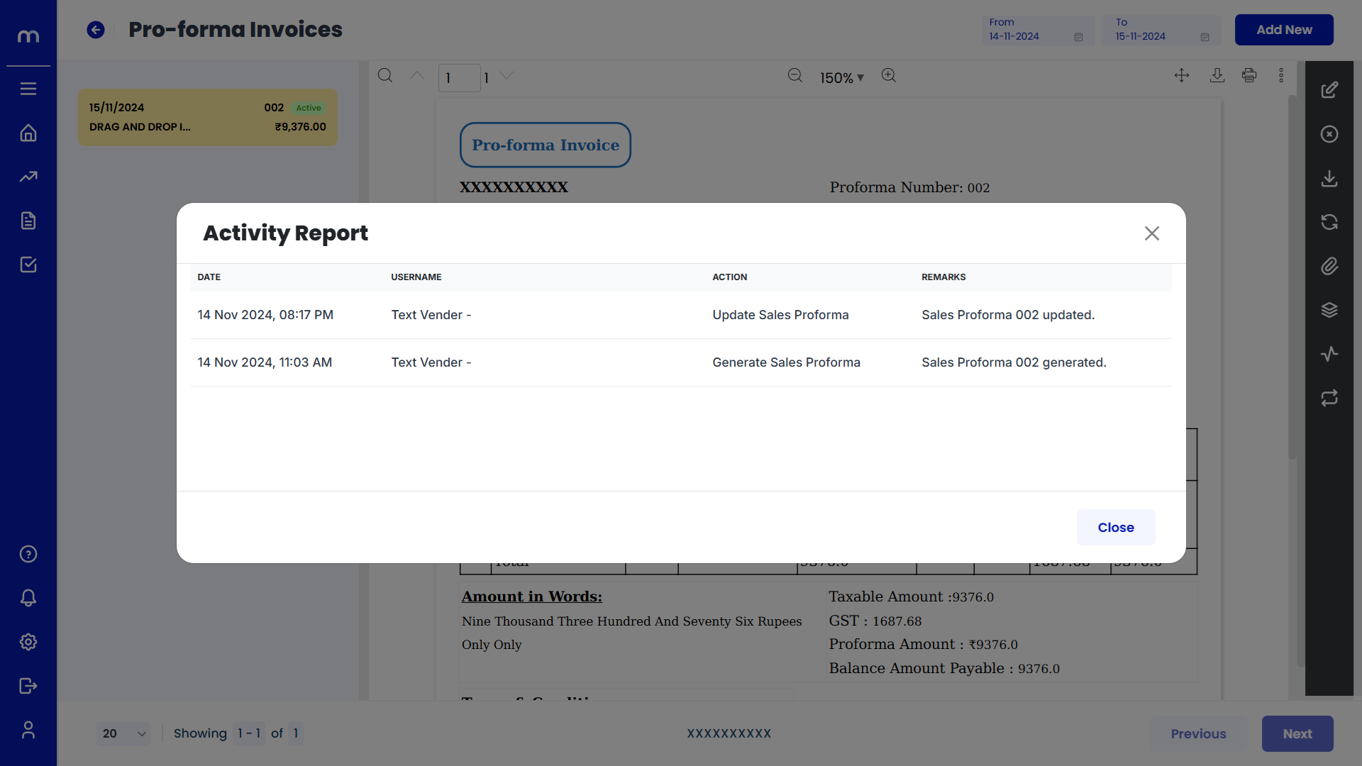Click the print icon in PDF toolbar
The width and height of the screenshot is (1362, 766).
point(1248,75)
